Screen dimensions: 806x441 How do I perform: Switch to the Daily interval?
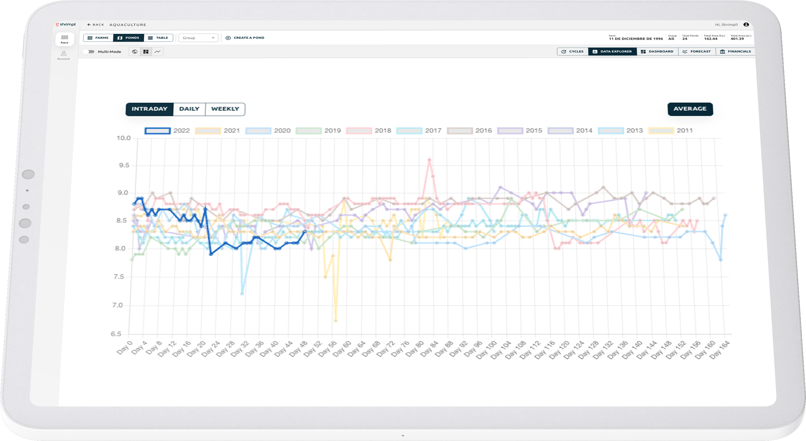click(189, 109)
